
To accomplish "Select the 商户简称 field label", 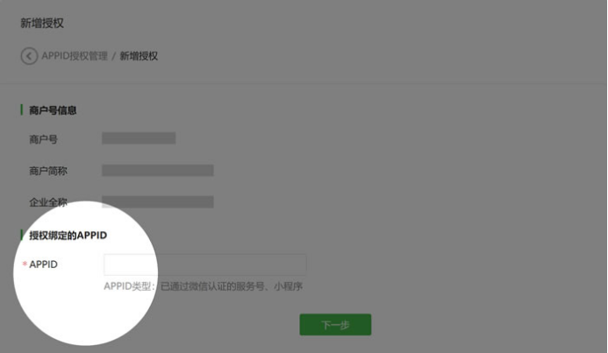I will pos(48,171).
